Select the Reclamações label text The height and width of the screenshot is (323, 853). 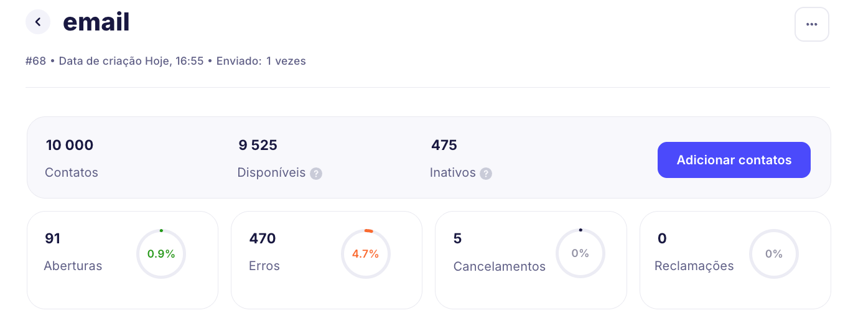pos(694,266)
